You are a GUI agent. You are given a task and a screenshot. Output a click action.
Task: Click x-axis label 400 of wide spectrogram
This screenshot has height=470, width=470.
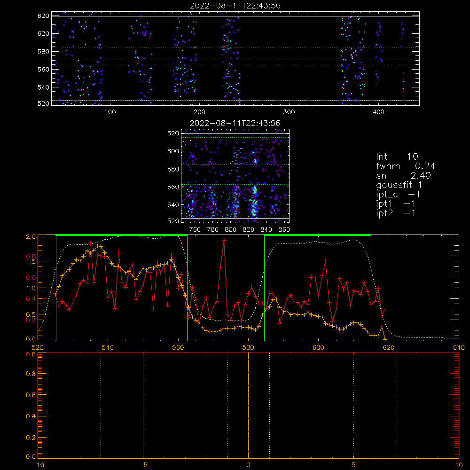pyautogui.click(x=378, y=112)
